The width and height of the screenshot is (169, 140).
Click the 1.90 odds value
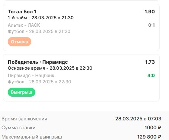(150, 11)
